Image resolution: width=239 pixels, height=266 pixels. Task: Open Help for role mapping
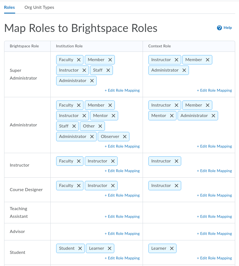click(224, 28)
